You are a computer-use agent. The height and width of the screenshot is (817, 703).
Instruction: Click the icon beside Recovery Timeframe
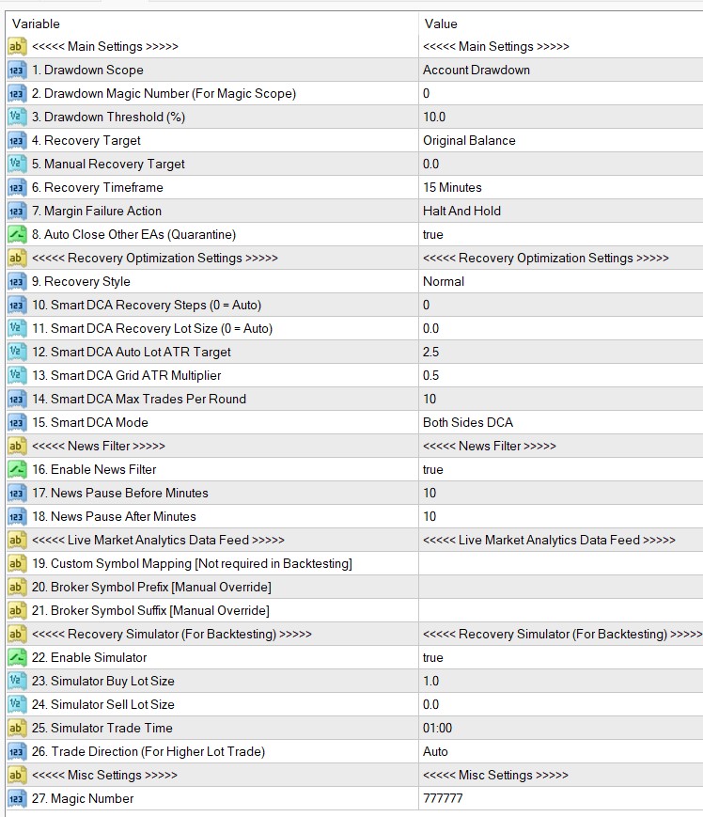pos(17,188)
